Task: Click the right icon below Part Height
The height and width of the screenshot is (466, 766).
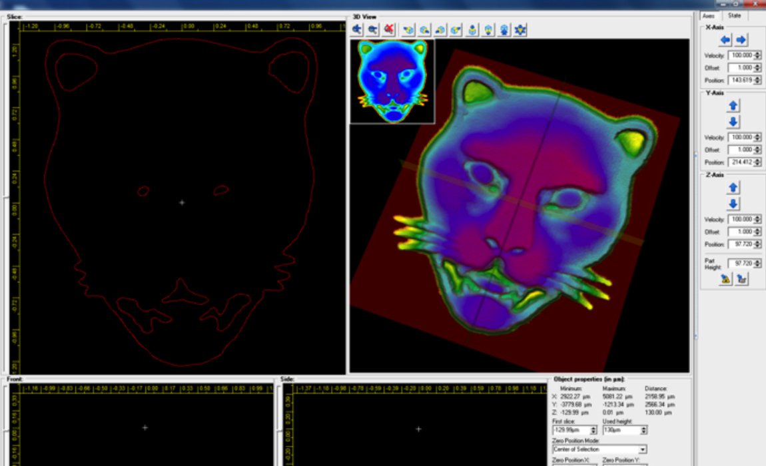Action: pos(741,280)
